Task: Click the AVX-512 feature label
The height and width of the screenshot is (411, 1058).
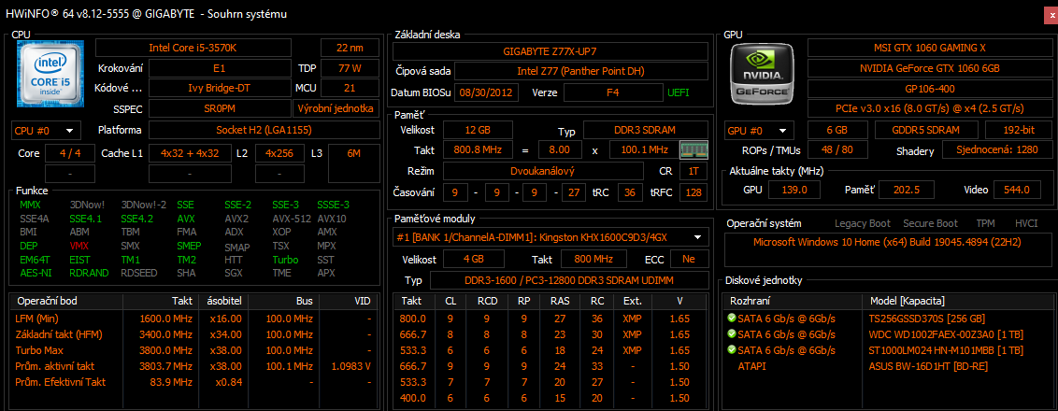Action: pyautogui.click(x=293, y=219)
